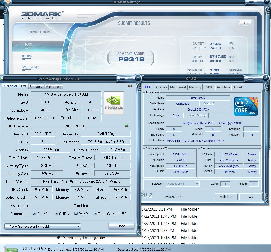The width and height of the screenshot is (271, 252).
Task: Click the BIOS Version field 70.06.19.00.01
Action: (x=76, y=126)
